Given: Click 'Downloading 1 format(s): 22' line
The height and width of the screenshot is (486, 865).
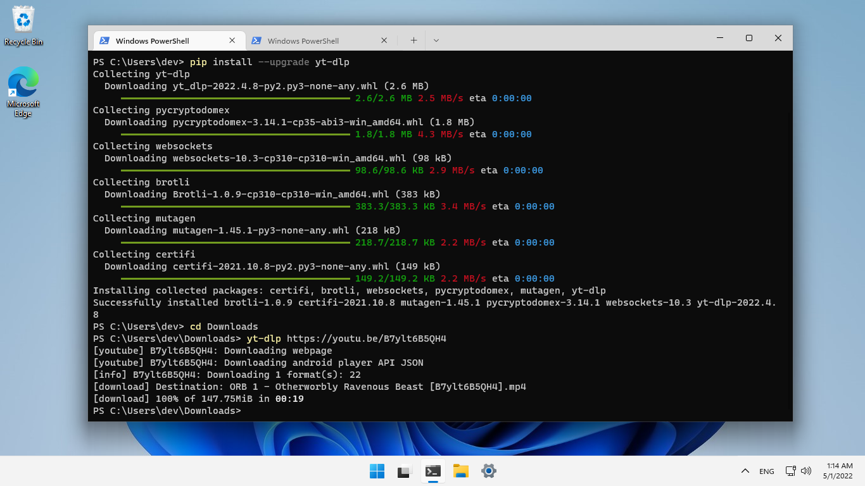Looking at the screenshot, I should coord(227,375).
